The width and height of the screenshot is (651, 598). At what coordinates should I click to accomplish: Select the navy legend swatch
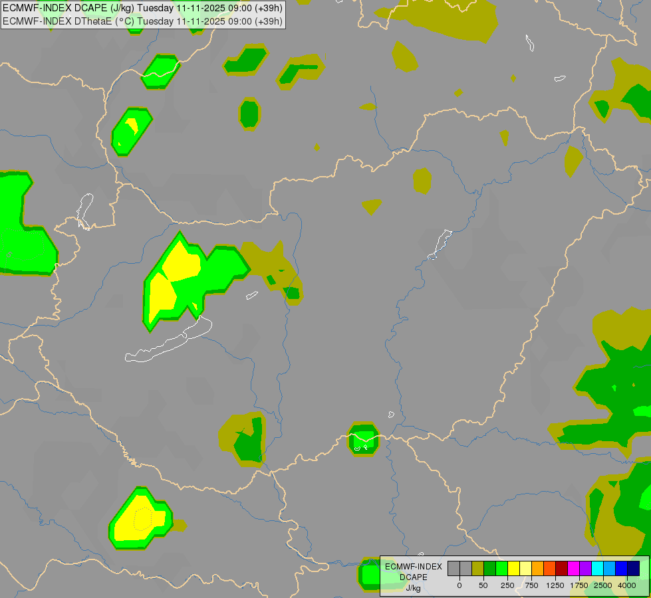[634, 569]
